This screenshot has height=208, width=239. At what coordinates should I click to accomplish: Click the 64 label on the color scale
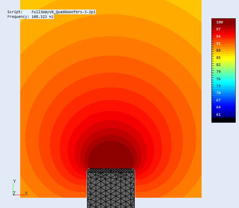click(218, 107)
